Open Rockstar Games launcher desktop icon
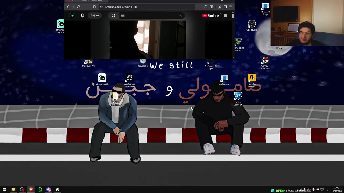344x193 pixels. coord(252,81)
